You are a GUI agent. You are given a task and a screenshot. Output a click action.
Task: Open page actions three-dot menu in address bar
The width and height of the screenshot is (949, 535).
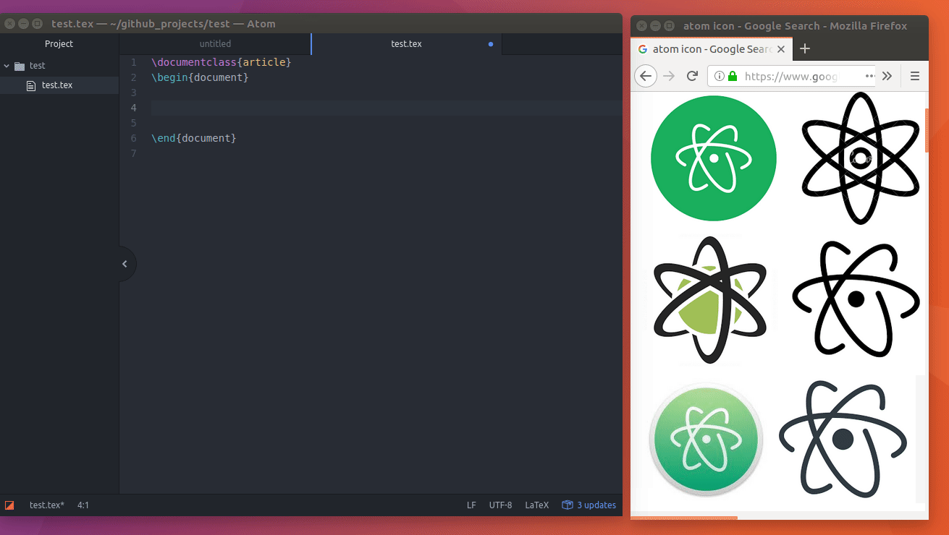[870, 76]
